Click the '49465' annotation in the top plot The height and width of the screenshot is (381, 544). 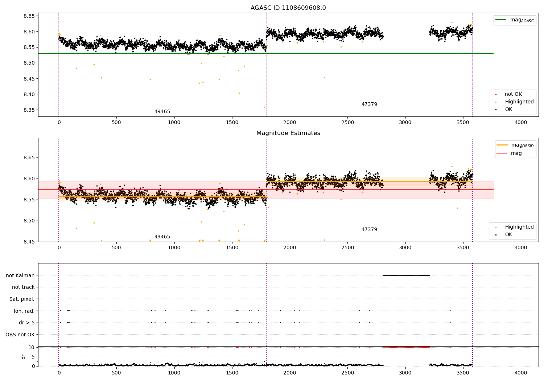pos(162,112)
